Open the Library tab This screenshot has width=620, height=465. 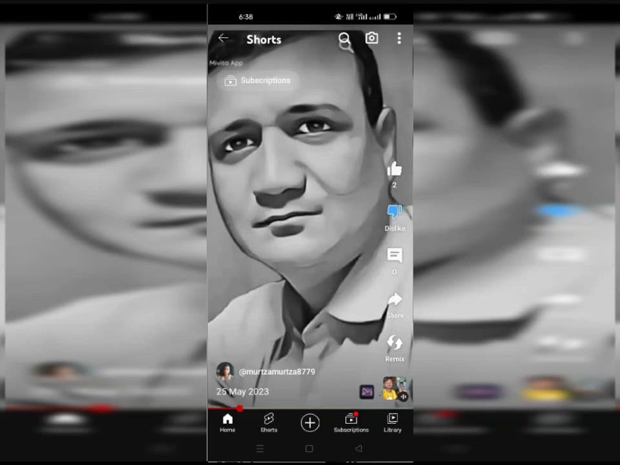392,423
